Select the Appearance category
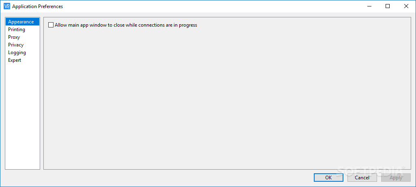The width and height of the screenshot is (416, 187). pyautogui.click(x=21, y=22)
